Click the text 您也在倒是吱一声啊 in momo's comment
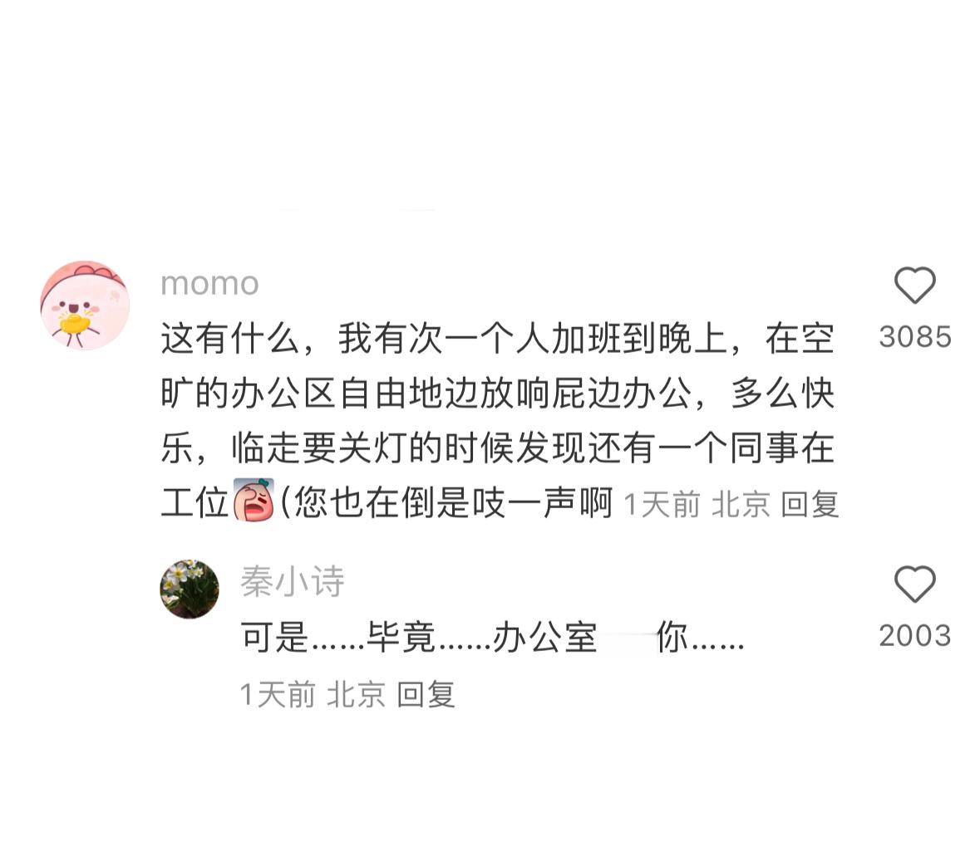 454,502
